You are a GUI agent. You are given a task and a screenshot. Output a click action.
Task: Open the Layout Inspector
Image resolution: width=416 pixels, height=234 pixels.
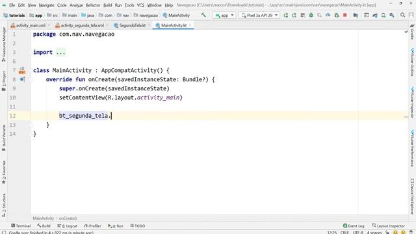(389, 226)
